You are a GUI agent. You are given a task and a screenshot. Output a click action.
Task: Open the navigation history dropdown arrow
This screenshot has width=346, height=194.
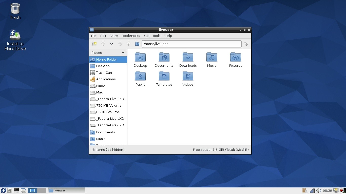(x=111, y=44)
